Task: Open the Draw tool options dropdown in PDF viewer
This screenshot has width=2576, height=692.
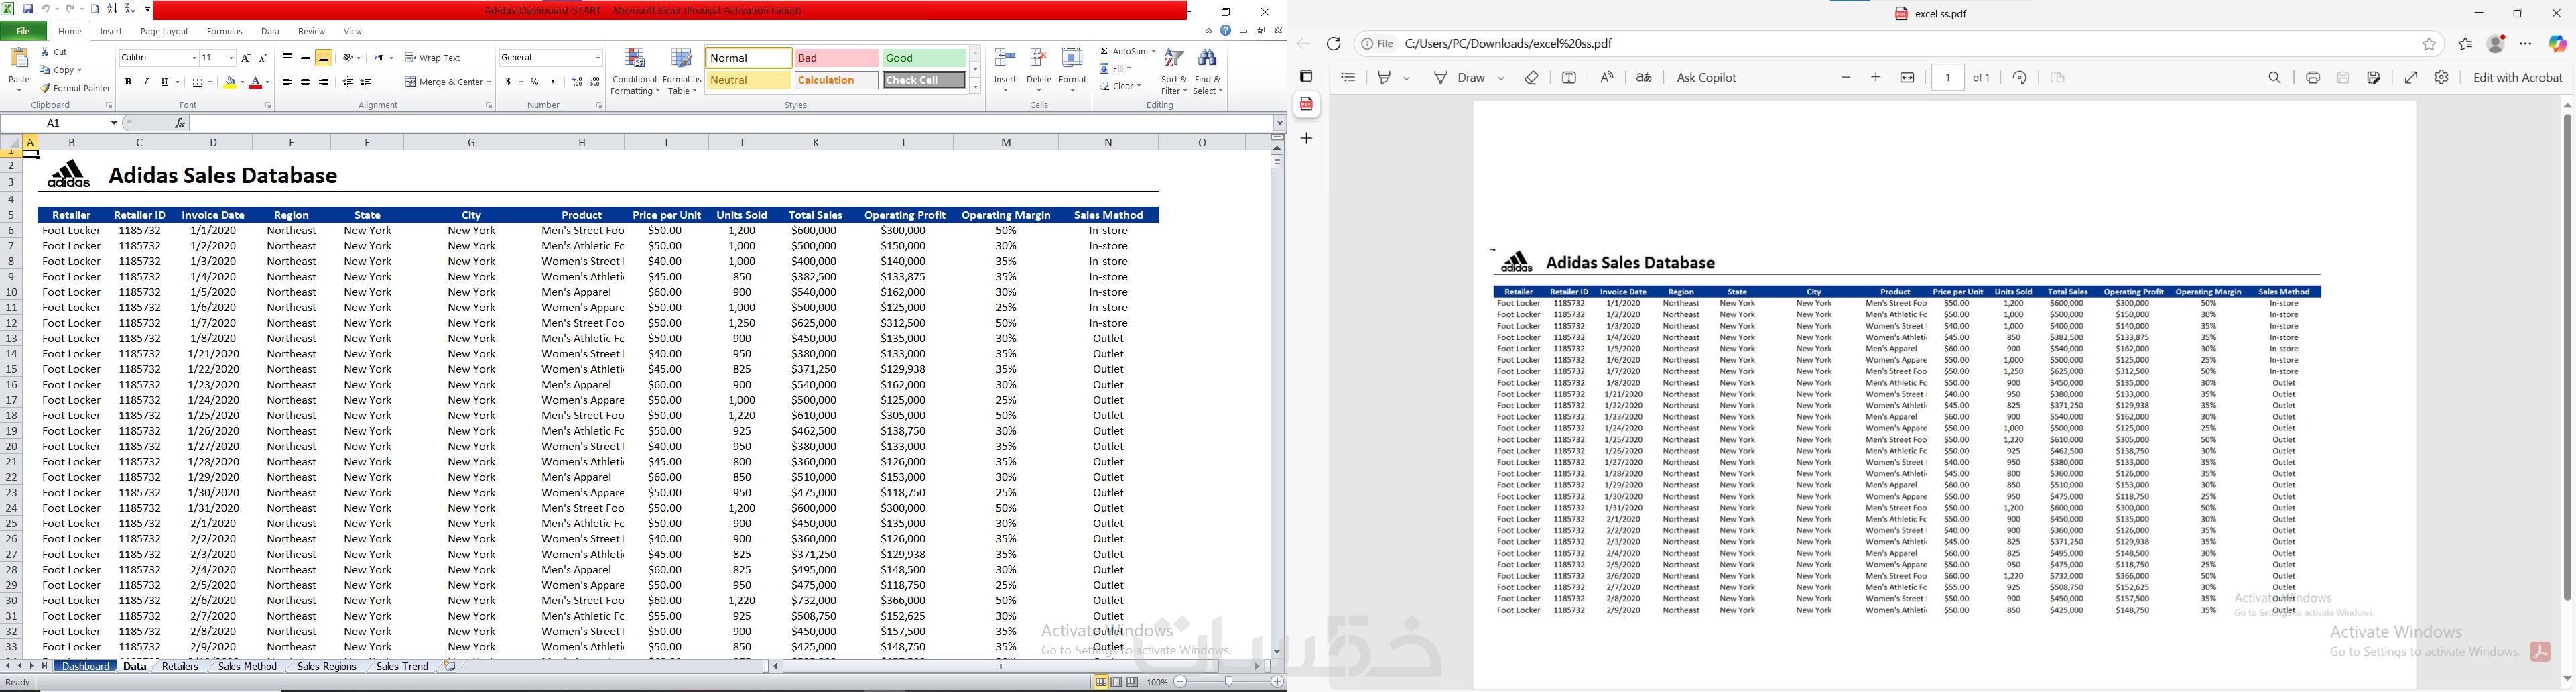Action: coord(1502,78)
